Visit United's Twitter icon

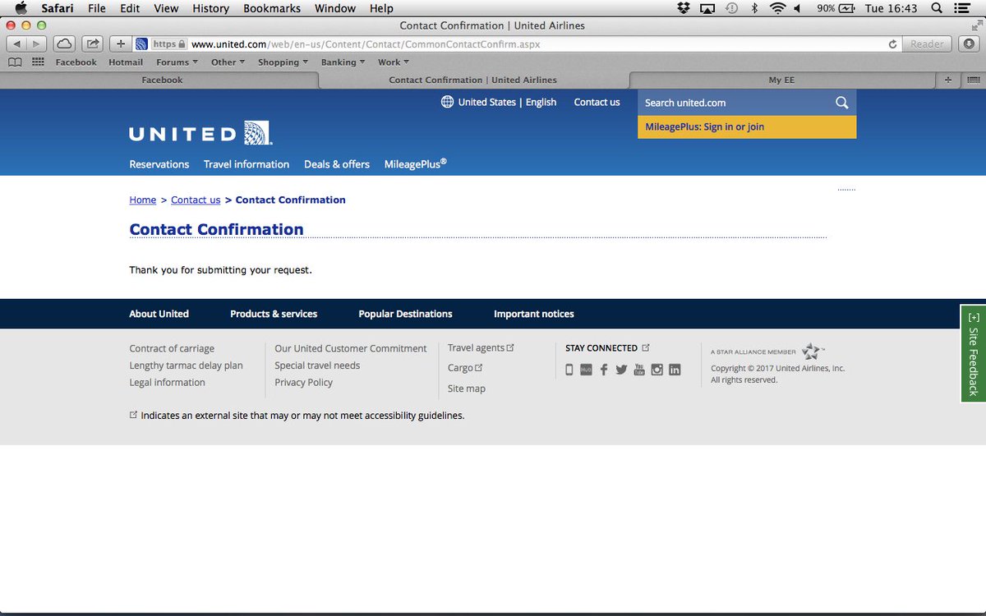(621, 370)
